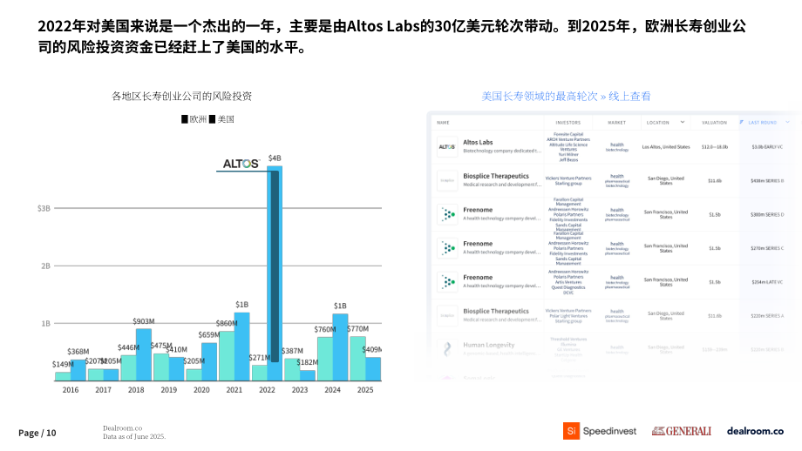Open the Altos Labs company name
This screenshot has width=802, height=451.
click(478, 143)
